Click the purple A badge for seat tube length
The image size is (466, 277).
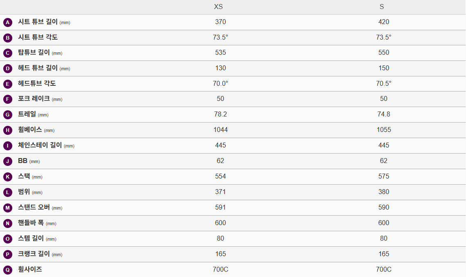8,22
